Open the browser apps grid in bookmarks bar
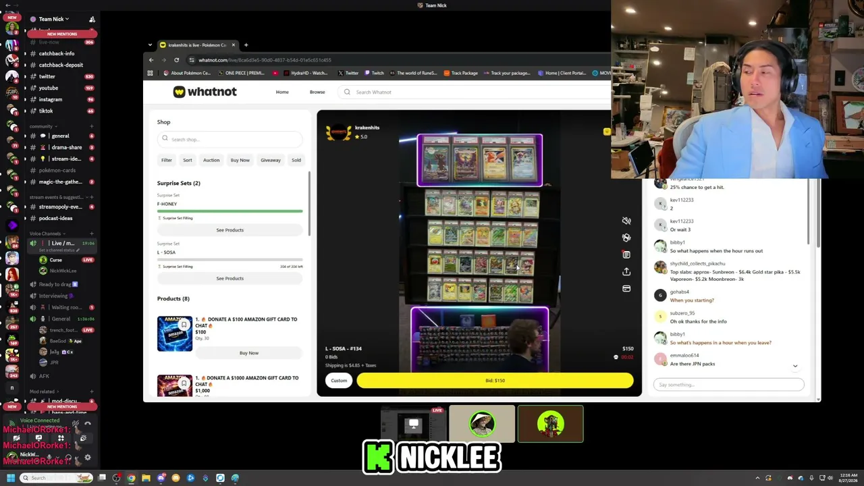864x486 pixels. click(x=150, y=73)
